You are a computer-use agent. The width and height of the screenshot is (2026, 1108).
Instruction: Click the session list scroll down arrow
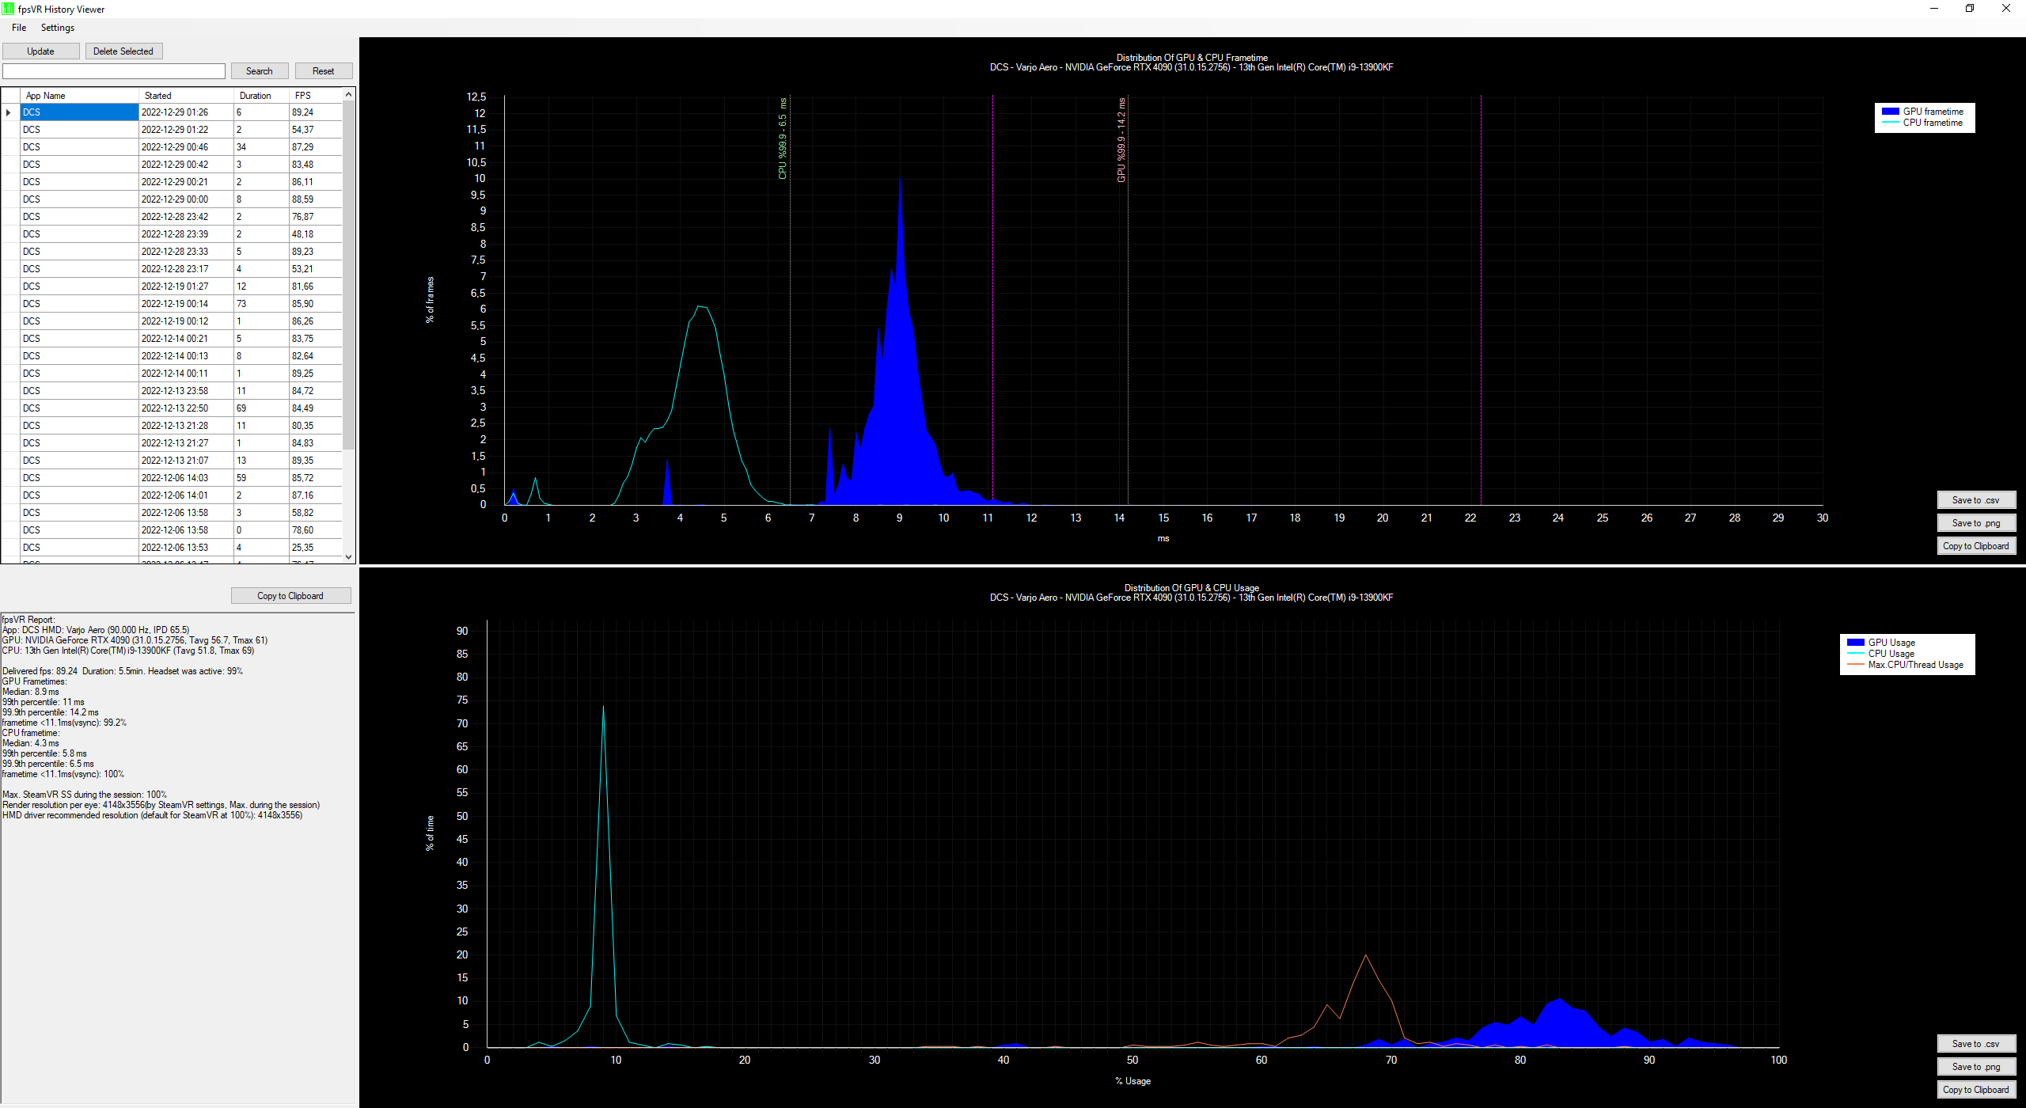point(349,557)
